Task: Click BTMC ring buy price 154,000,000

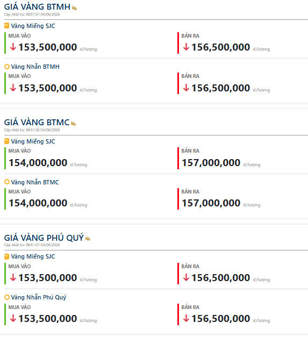Action: tap(38, 203)
